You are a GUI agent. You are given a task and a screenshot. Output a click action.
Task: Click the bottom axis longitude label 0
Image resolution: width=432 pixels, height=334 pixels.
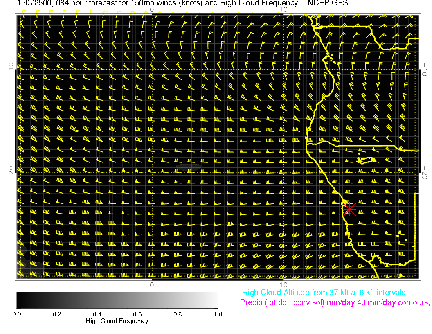[152, 285]
